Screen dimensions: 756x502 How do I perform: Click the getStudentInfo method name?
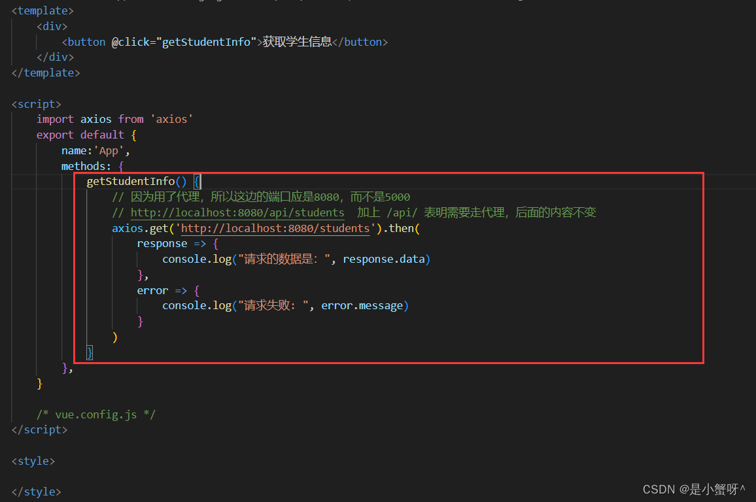[131, 181]
